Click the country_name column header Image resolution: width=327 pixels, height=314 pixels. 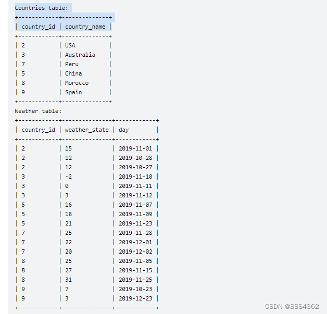pyautogui.click(x=85, y=27)
